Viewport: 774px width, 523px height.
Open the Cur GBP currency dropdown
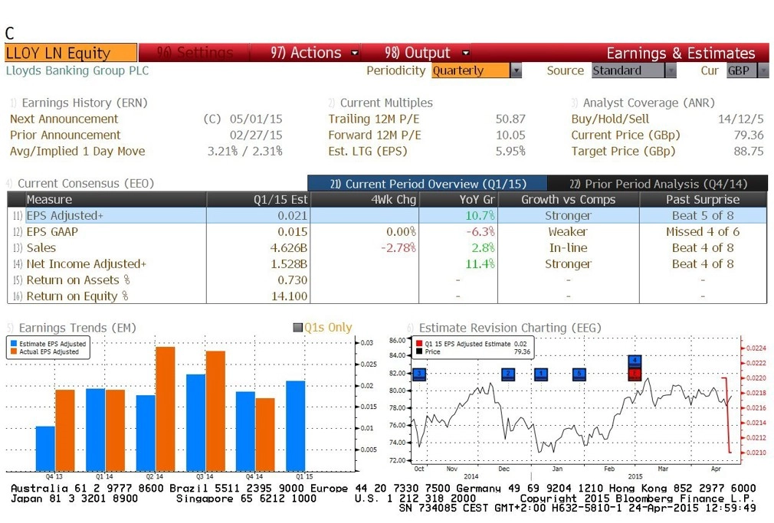tap(763, 70)
